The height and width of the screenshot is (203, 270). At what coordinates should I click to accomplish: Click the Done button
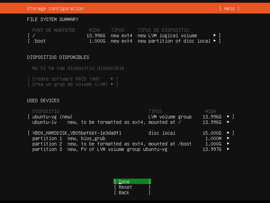pos(132,182)
